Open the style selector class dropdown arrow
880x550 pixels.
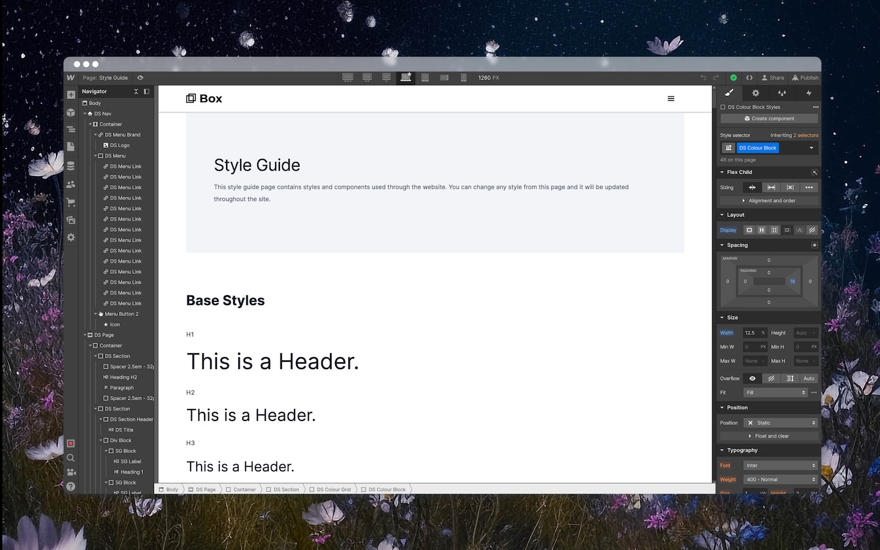pos(812,148)
